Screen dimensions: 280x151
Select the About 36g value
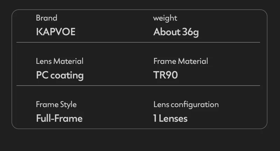[x=176, y=32]
